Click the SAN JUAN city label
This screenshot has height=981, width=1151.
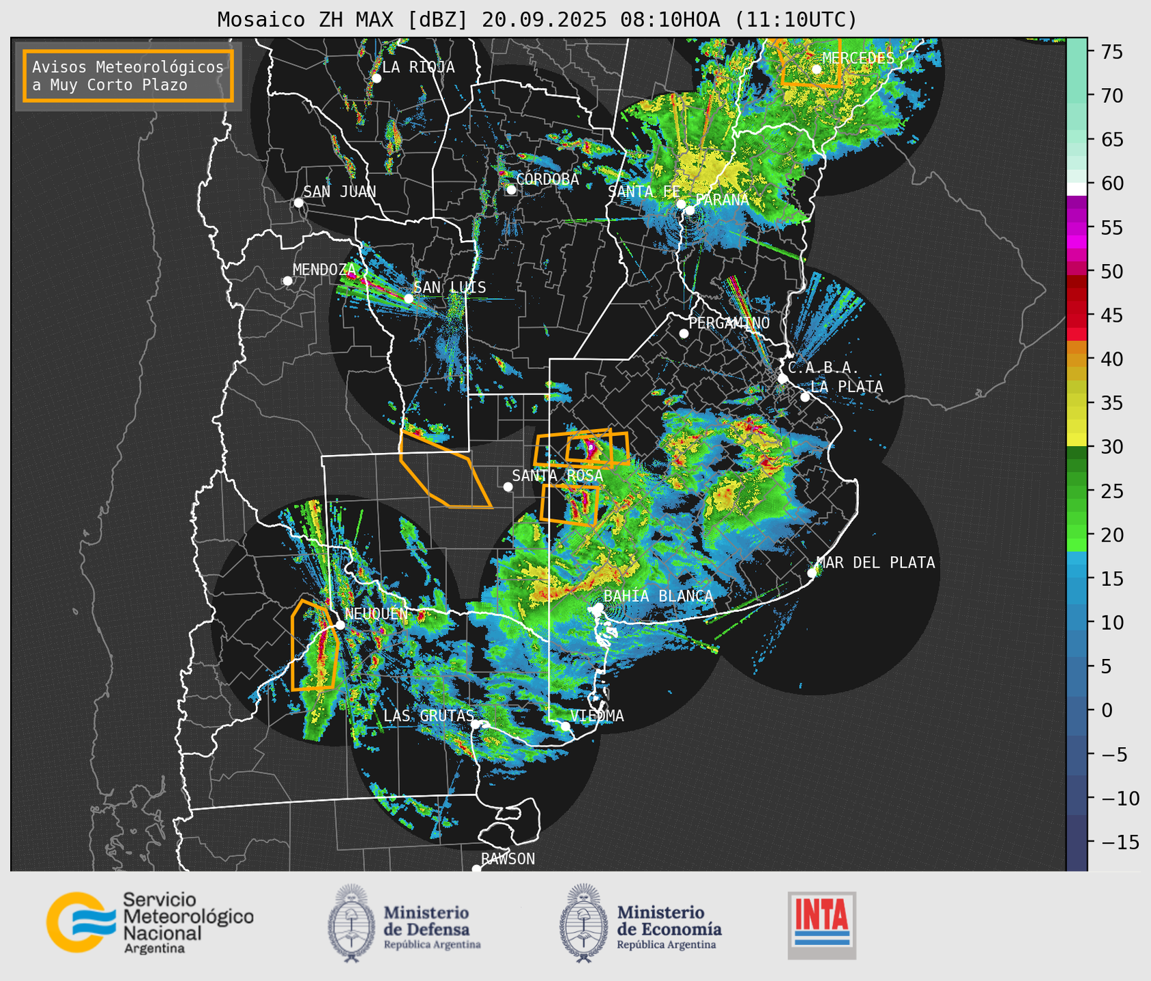339,192
